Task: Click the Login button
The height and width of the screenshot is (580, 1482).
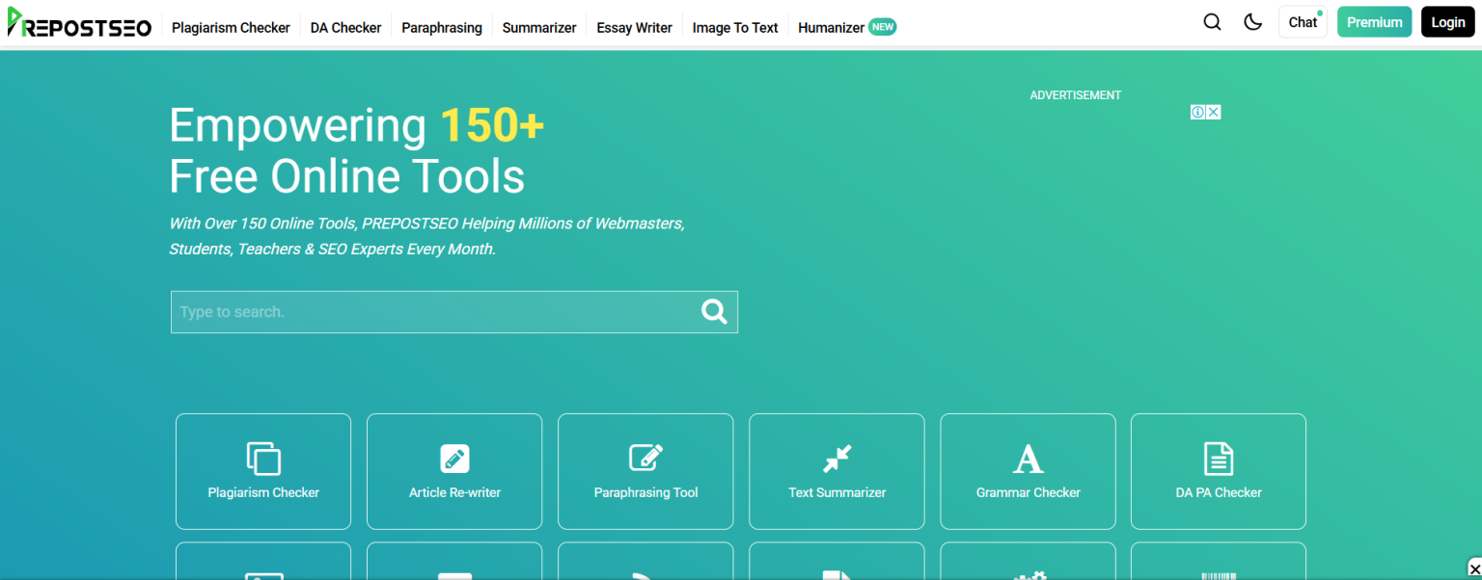Action: tap(1447, 21)
